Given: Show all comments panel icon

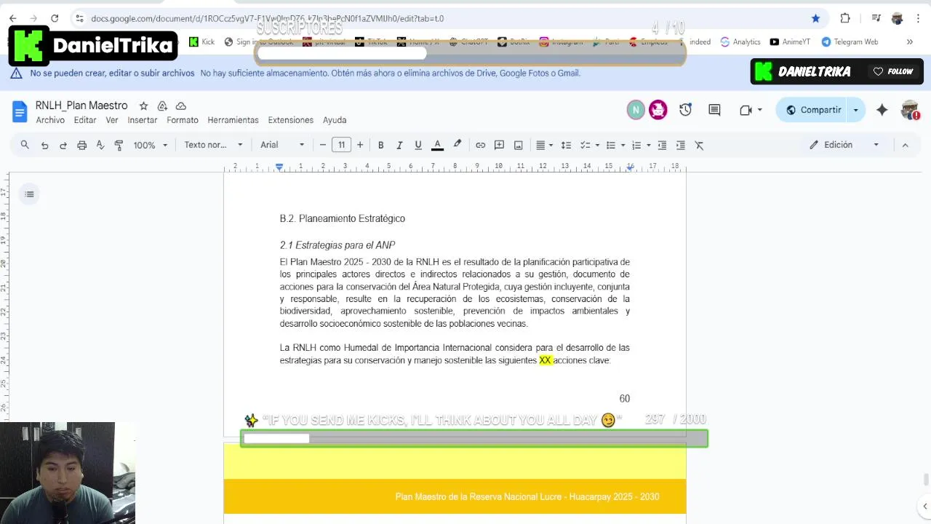Looking at the screenshot, I should point(714,110).
